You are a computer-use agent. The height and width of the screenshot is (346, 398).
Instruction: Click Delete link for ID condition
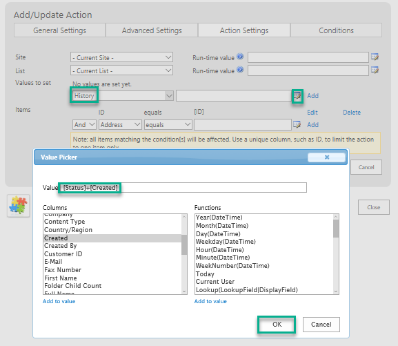[352, 113]
